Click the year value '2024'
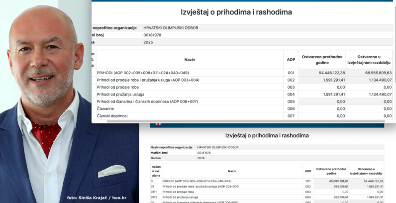Viewport: 396px width, 203px height. 201,158
